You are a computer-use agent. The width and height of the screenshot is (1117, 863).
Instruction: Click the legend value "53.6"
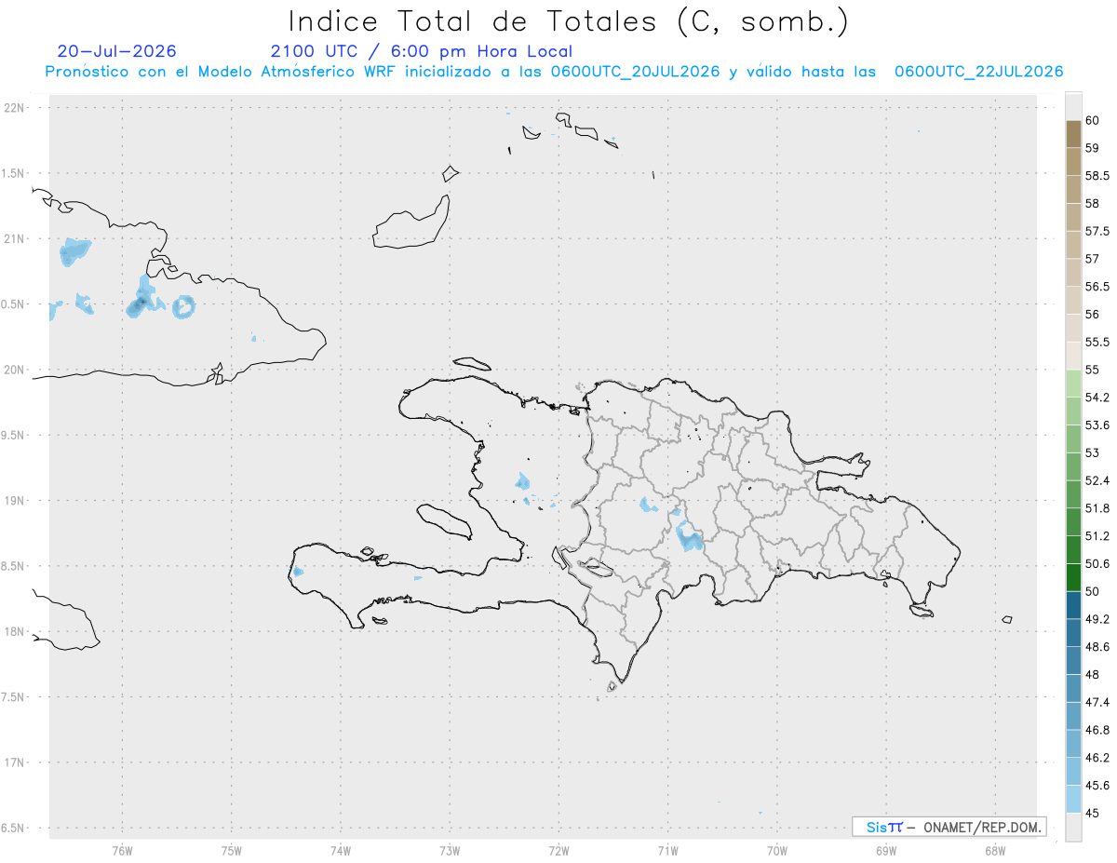click(x=1097, y=425)
